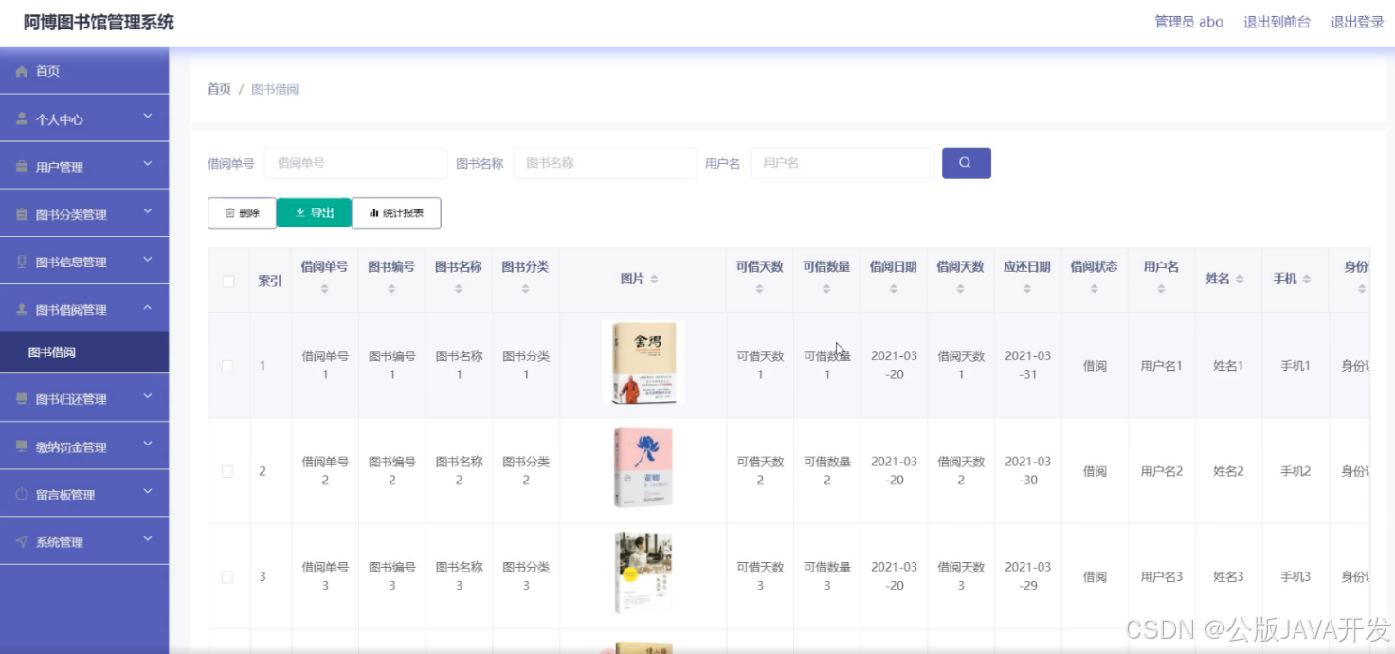Focus the 图书名称 search field
Image resolution: width=1395 pixels, height=654 pixels.
click(605, 163)
